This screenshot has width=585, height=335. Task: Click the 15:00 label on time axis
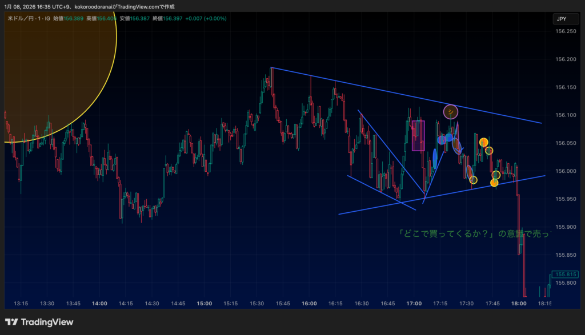tap(204, 304)
